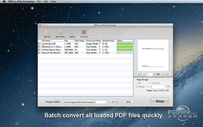Click the PDF page preview thumbnail
The image size is (203, 127).
pyautogui.click(x=153, y=55)
